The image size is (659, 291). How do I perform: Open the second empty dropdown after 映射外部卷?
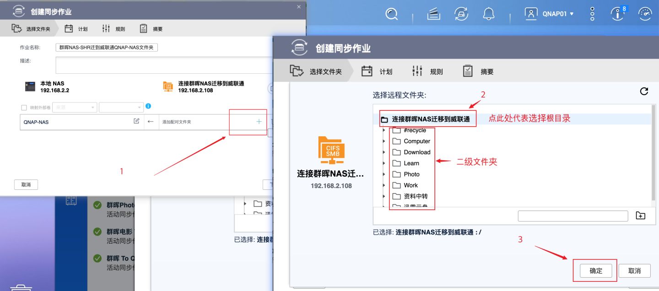[121, 108]
